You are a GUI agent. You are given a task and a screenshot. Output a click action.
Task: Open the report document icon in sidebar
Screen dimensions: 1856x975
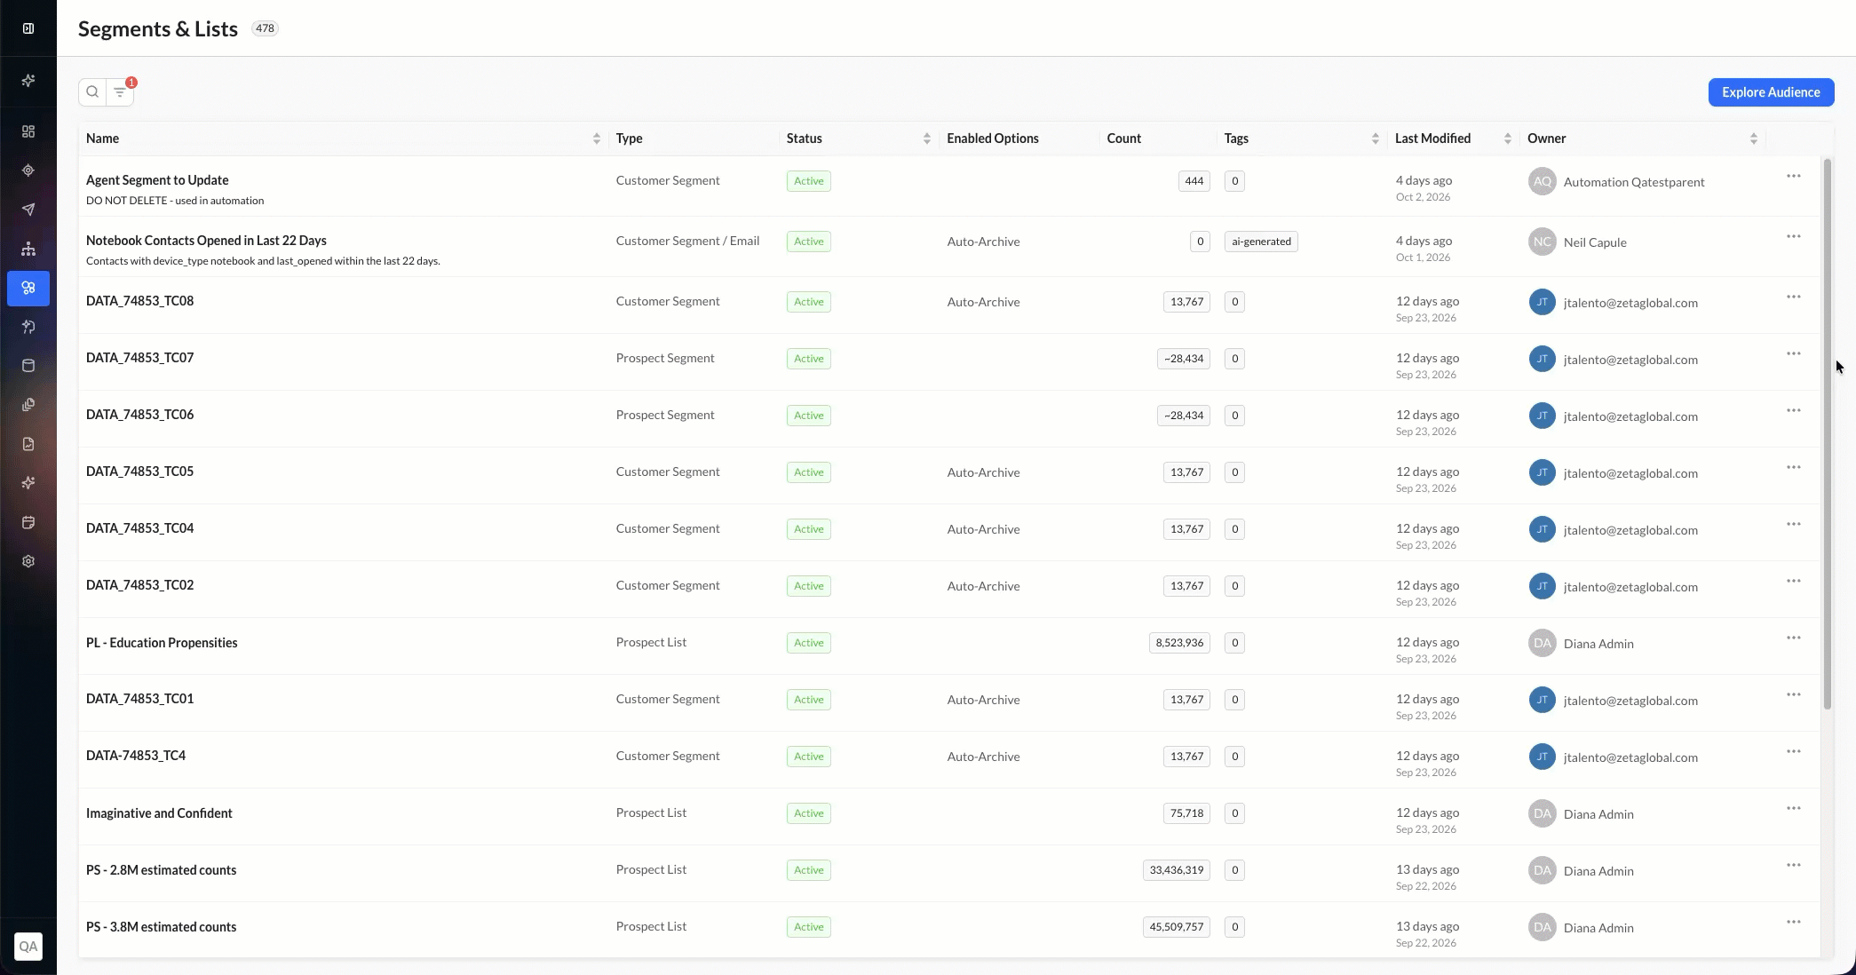pyautogui.click(x=28, y=444)
